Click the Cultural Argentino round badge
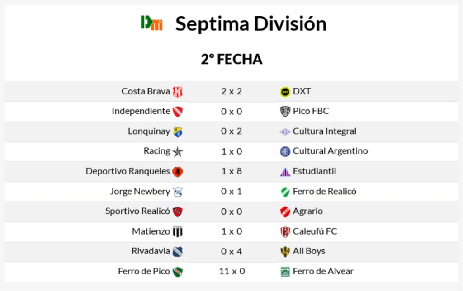The height and width of the screenshot is (291, 463). click(285, 152)
